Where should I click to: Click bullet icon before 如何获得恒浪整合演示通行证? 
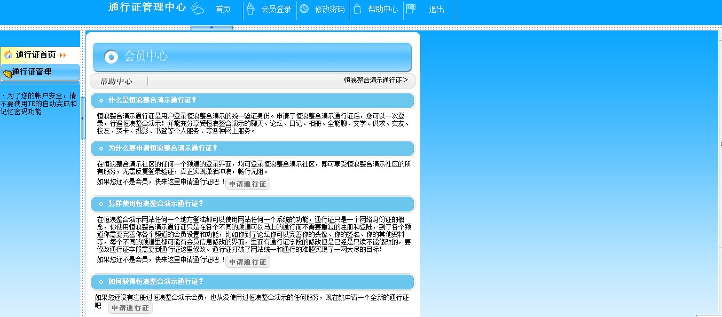pyautogui.click(x=101, y=282)
